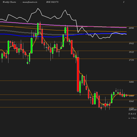Select the 1242 price level label
The height and width of the screenshot is (137, 137).
[131, 101]
